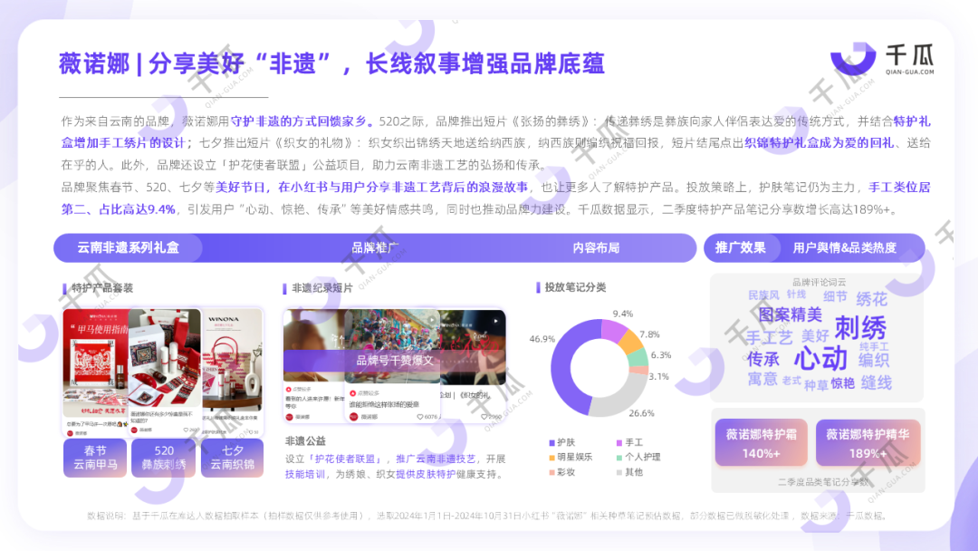Click the 护肤 purple legend swatch
The width and height of the screenshot is (978, 551).
point(552,442)
